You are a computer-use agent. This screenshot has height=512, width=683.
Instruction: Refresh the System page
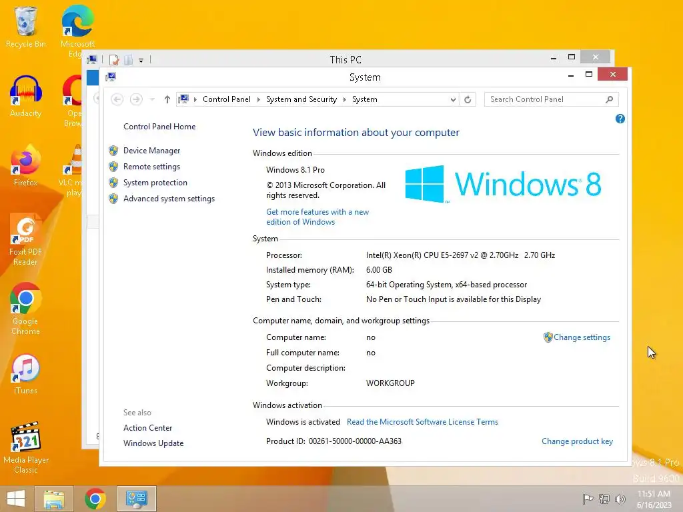(x=468, y=100)
